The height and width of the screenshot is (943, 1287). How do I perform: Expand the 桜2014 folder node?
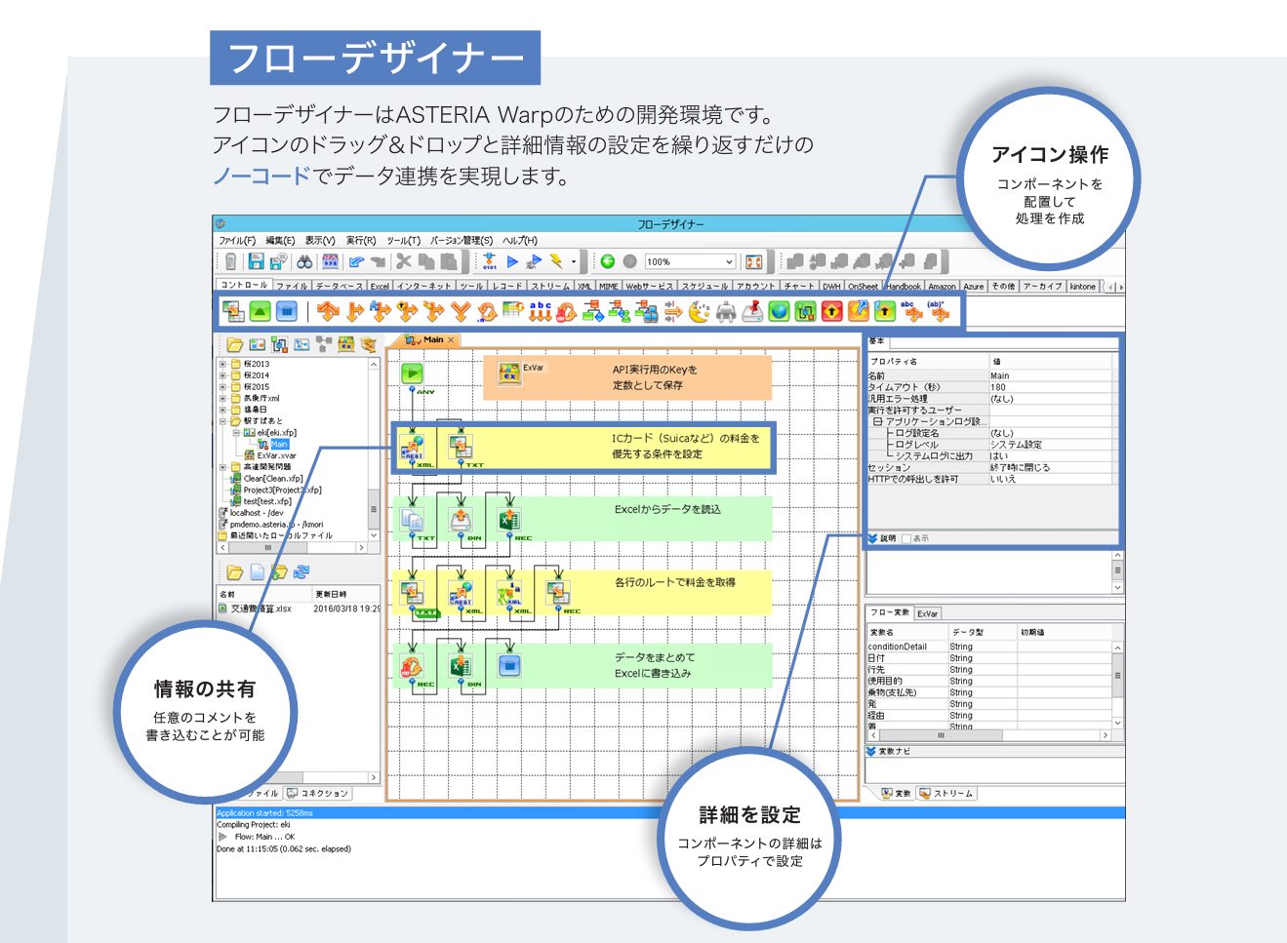222,375
